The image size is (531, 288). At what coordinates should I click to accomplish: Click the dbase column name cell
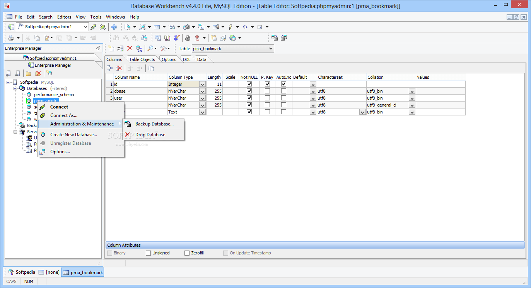pos(141,91)
